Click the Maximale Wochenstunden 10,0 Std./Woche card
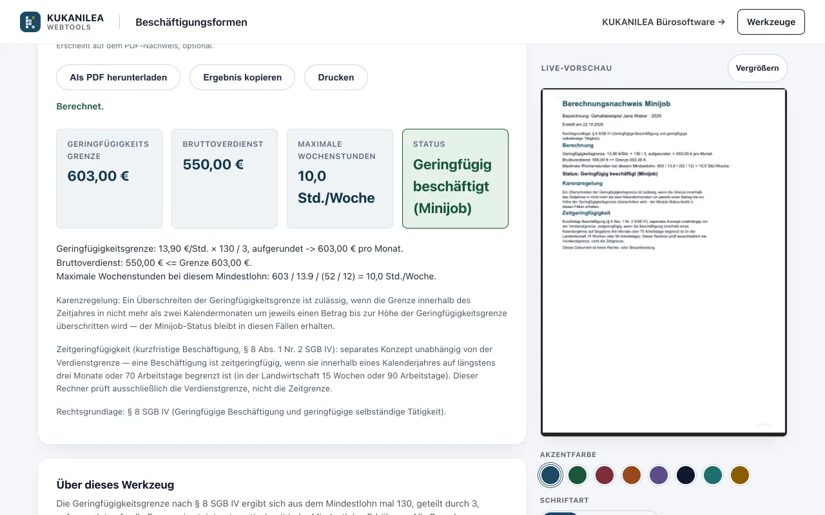 click(340, 178)
